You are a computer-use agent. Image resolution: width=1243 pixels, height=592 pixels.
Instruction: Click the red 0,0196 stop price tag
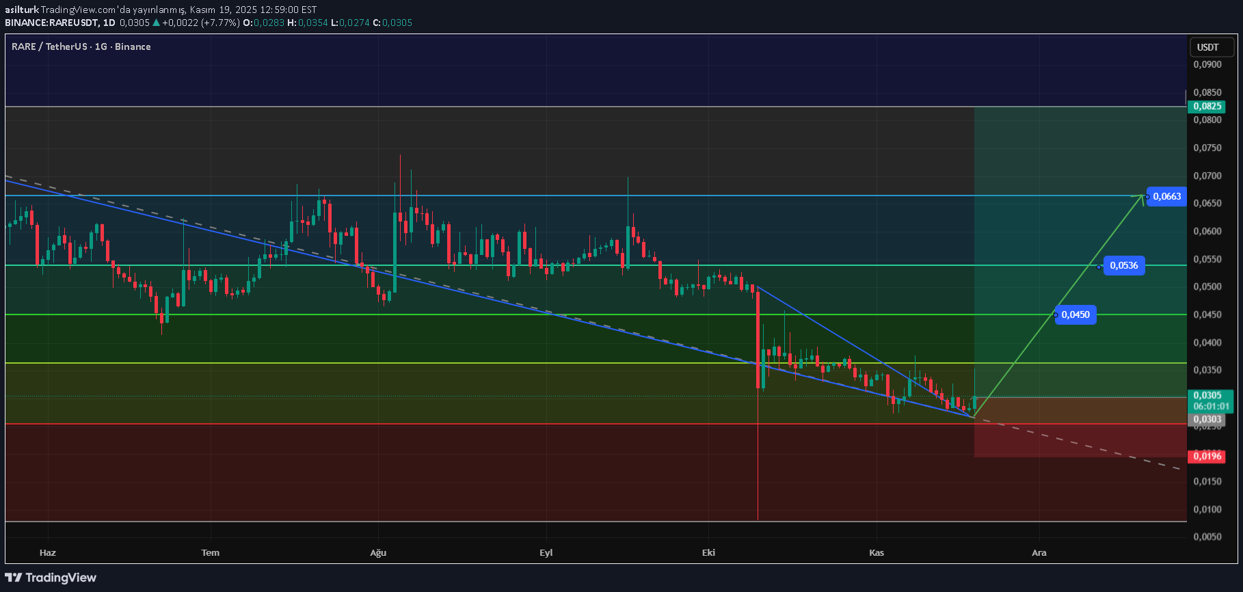point(1207,457)
